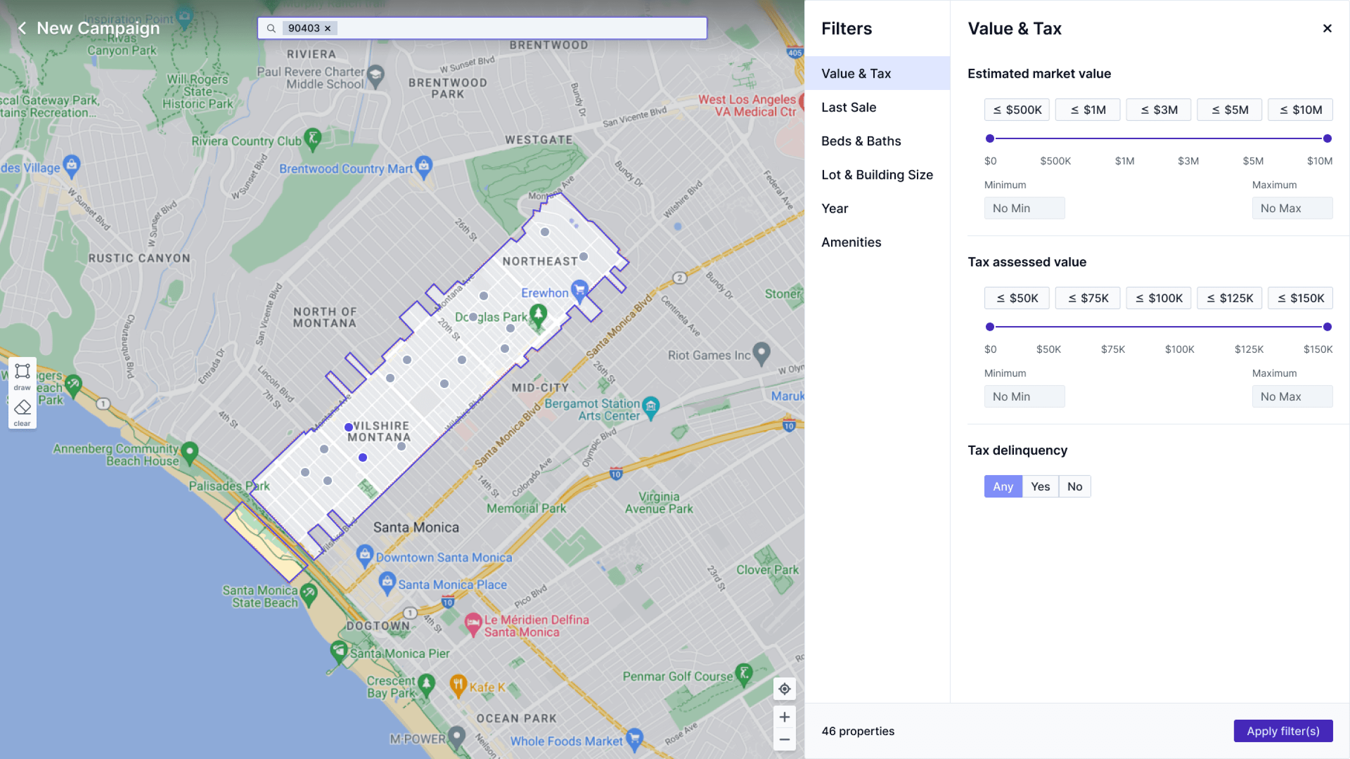The height and width of the screenshot is (759, 1350).
Task: Open the Amenities filter section
Action: coord(851,242)
